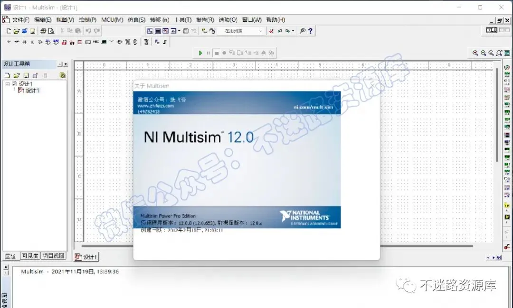Switch to the 可见度 tab

30,256
